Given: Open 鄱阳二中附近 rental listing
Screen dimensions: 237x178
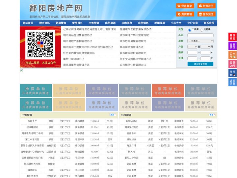Looking at the screenshot, I should coord(131,158).
